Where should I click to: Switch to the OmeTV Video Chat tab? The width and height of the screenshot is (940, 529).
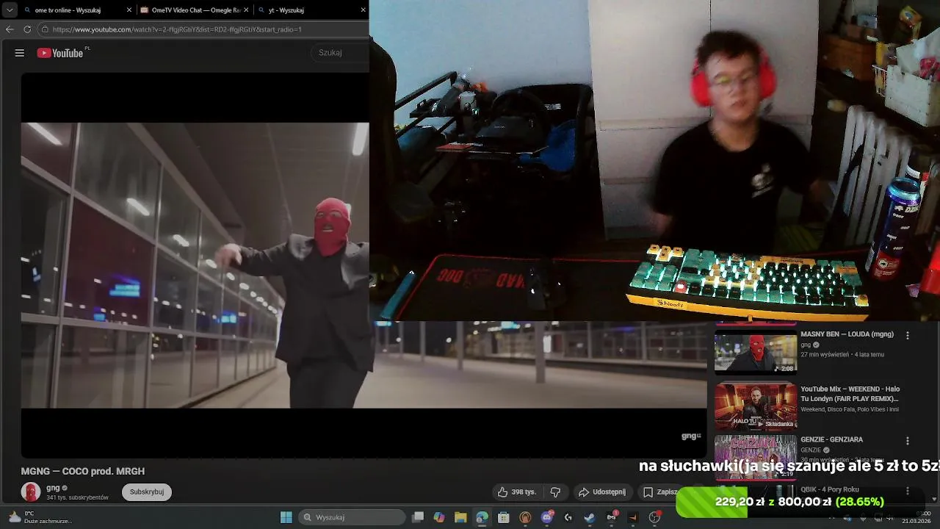click(195, 10)
